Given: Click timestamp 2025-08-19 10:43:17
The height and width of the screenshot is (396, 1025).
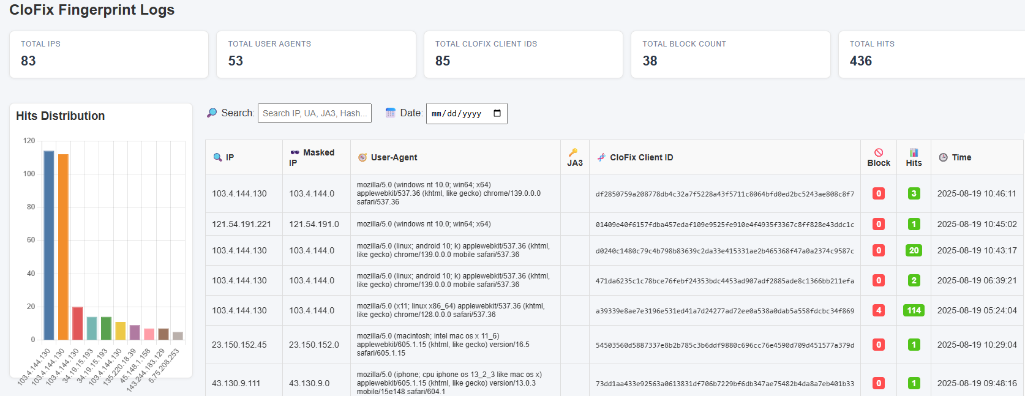Looking at the screenshot, I should pos(977,250).
